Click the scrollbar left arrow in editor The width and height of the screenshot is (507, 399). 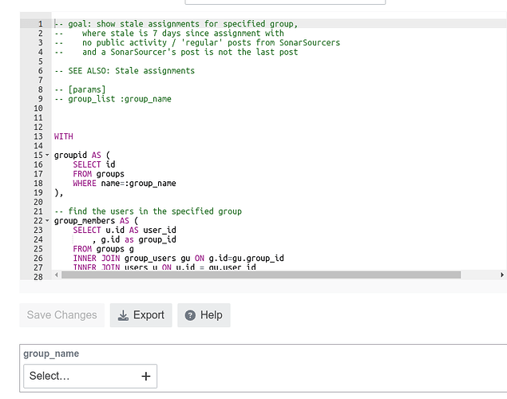(57, 275)
